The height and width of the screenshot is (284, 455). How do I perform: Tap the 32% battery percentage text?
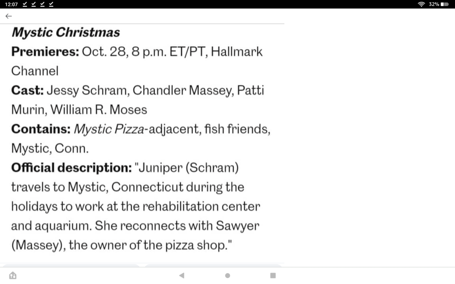point(434,4)
